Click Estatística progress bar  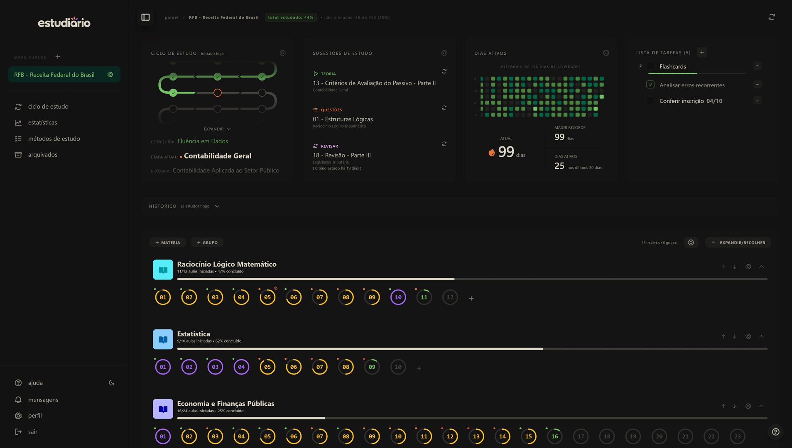coord(472,349)
